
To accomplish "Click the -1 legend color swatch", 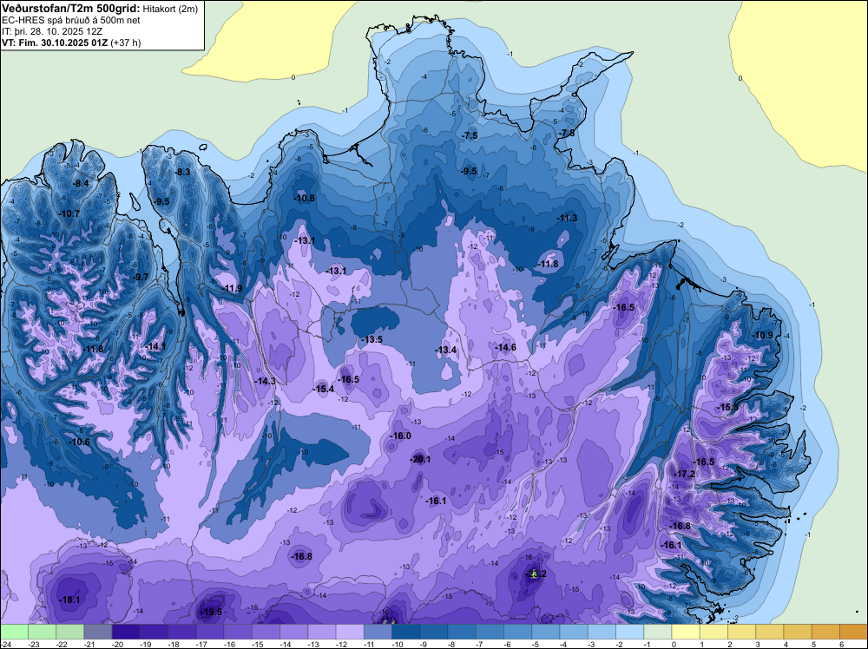I will [x=658, y=632].
